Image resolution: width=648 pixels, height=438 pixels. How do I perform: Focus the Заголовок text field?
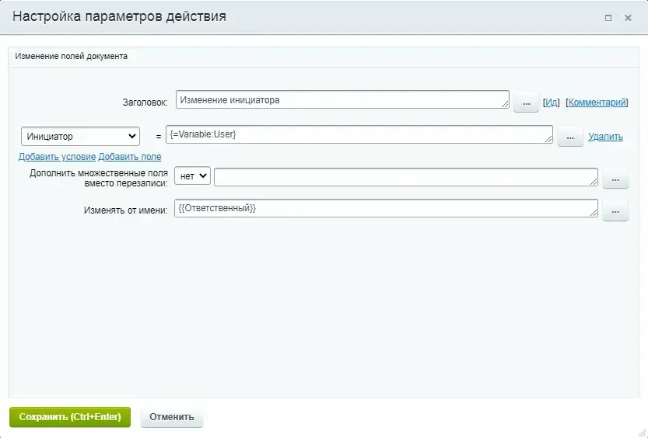(342, 100)
